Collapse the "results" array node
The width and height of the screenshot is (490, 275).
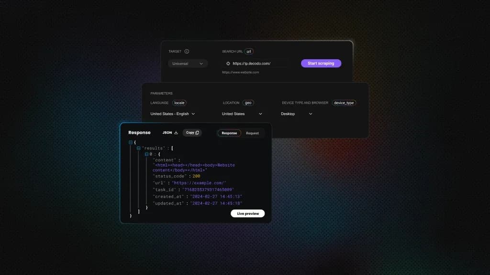[x=139, y=148]
